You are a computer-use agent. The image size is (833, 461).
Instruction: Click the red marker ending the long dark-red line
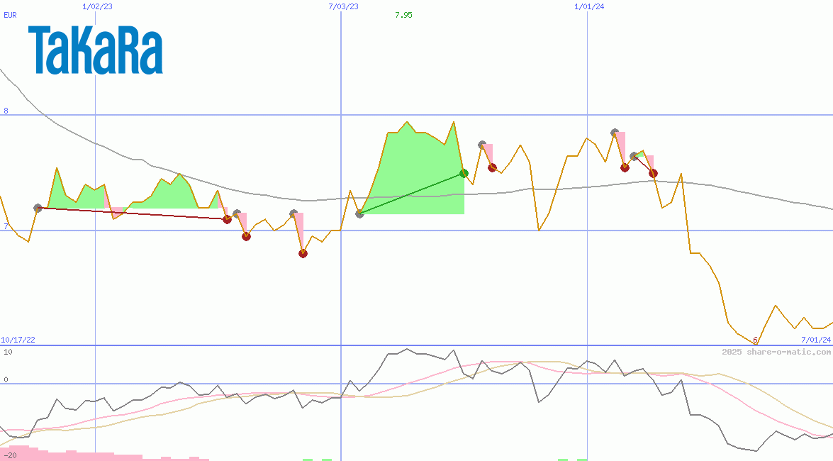point(227,219)
